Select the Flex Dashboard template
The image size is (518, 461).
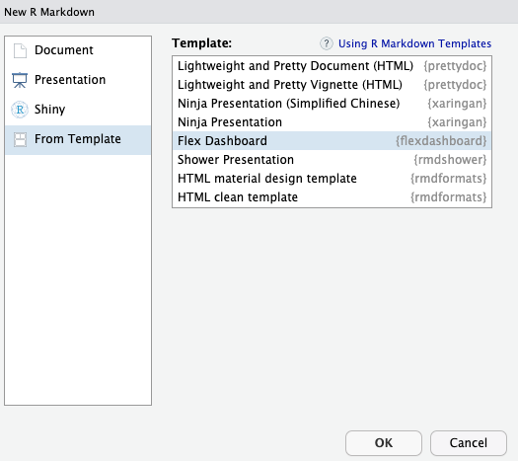(x=332, y=141)
